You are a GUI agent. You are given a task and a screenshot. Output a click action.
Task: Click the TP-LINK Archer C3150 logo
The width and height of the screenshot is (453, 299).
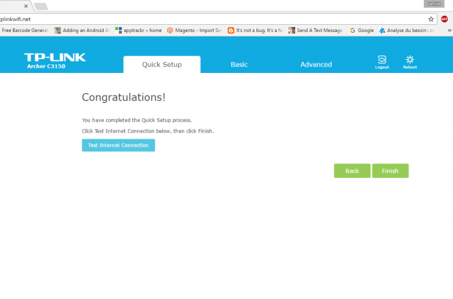click(x=55, y=61)
